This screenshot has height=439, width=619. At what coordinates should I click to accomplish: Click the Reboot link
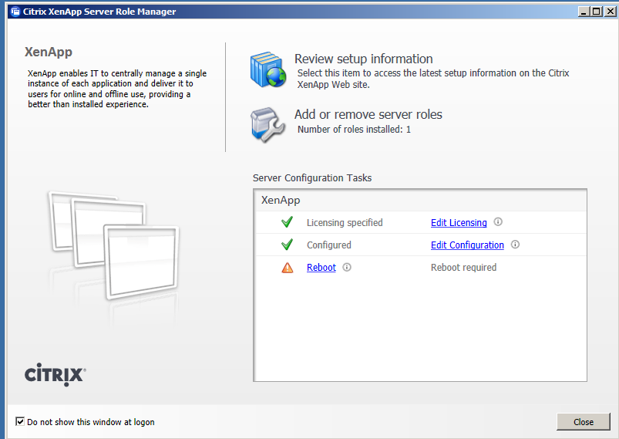321,268
